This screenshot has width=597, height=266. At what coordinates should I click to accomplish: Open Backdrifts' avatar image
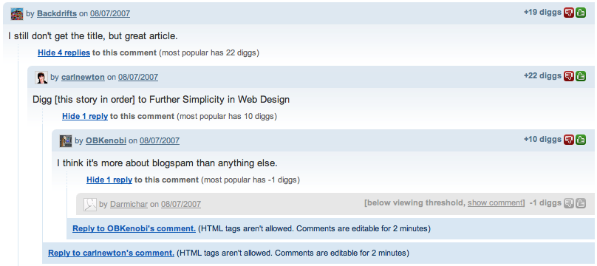click(x=17, y=14)
